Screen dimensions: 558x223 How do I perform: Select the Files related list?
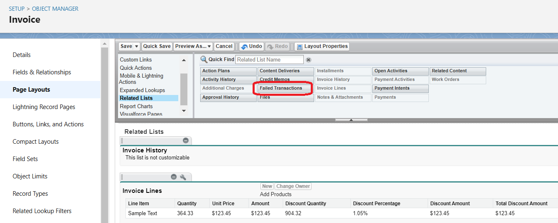click(286, 97)
